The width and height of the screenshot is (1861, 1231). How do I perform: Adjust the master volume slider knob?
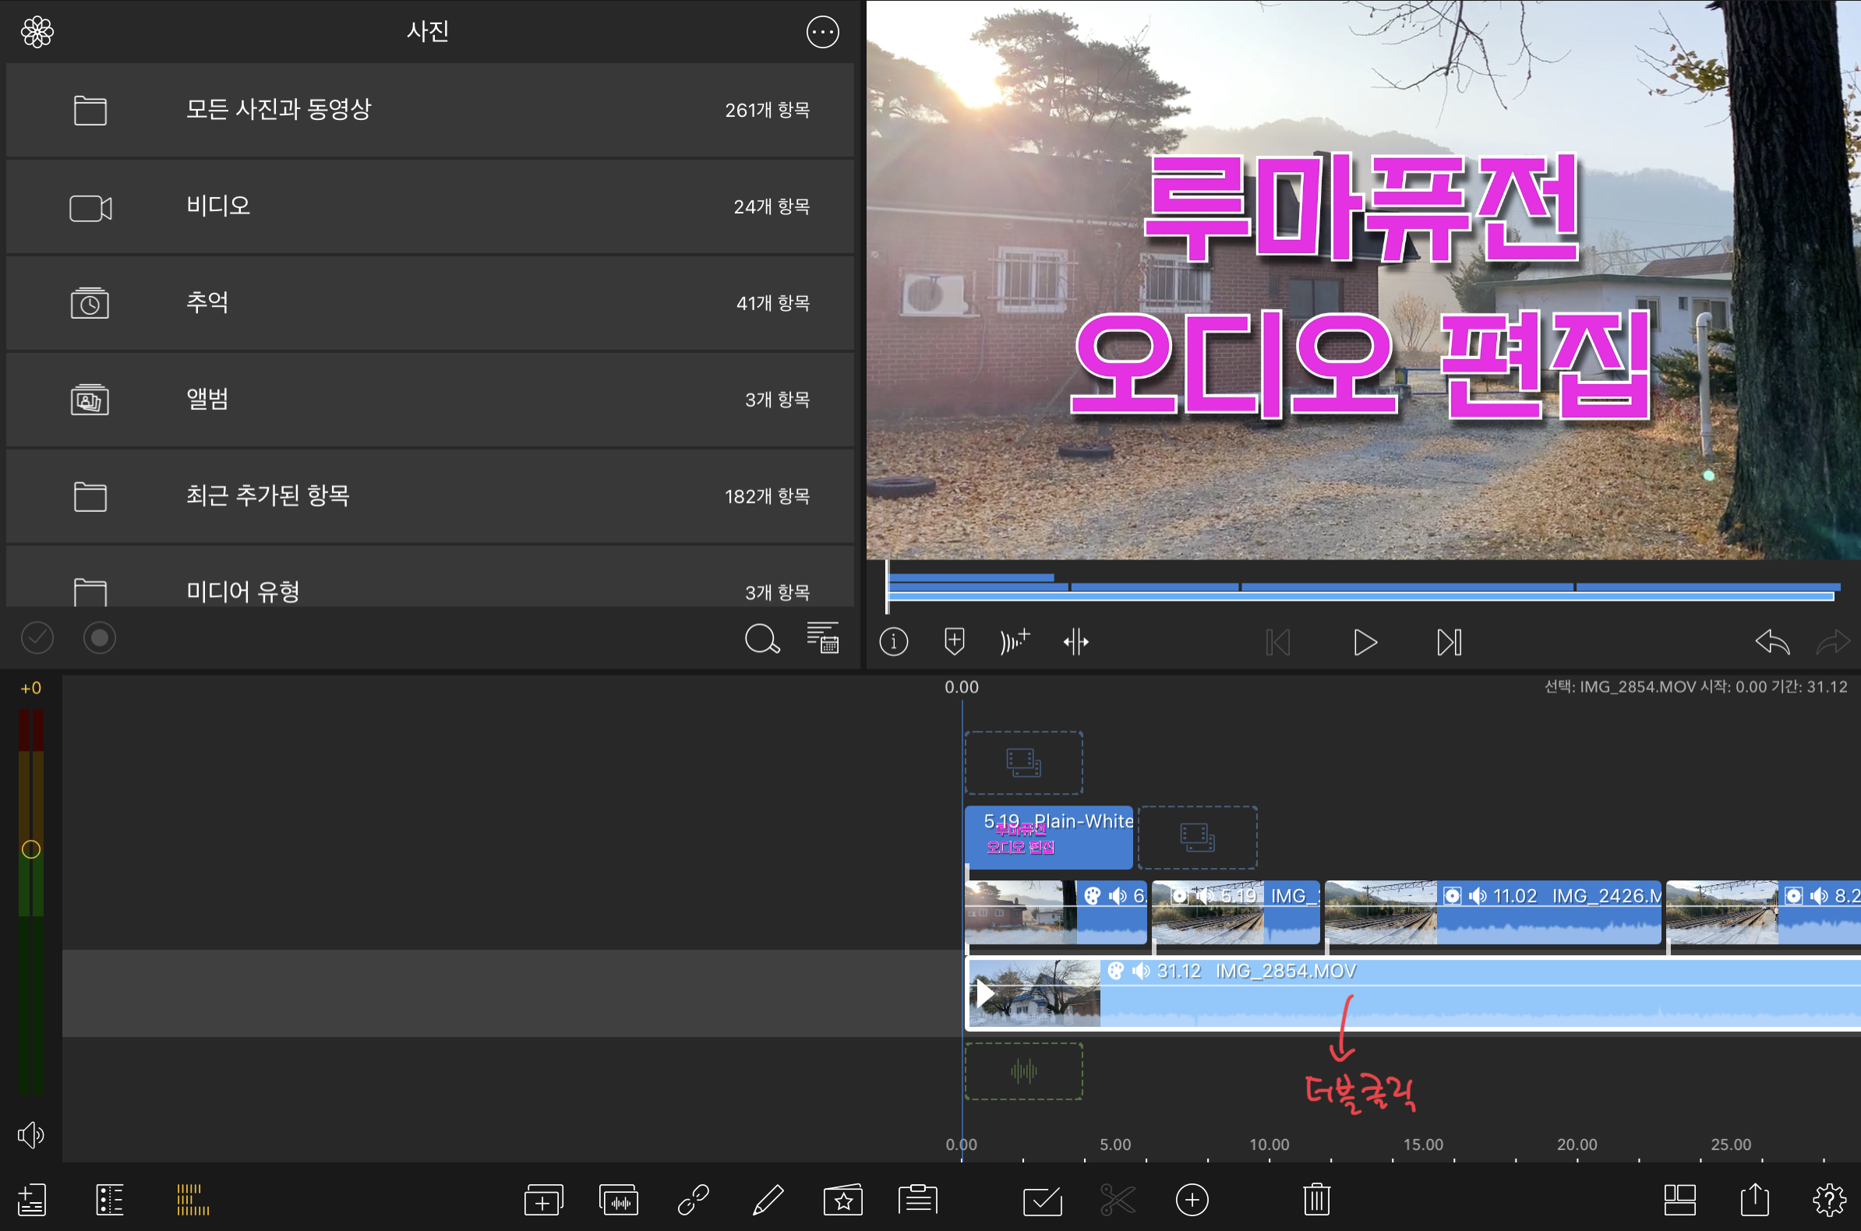30,848
